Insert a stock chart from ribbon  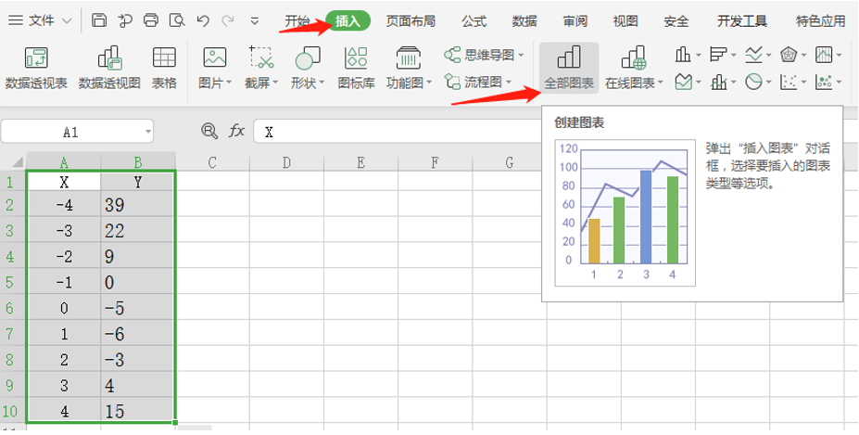click(x=824, y=55)
